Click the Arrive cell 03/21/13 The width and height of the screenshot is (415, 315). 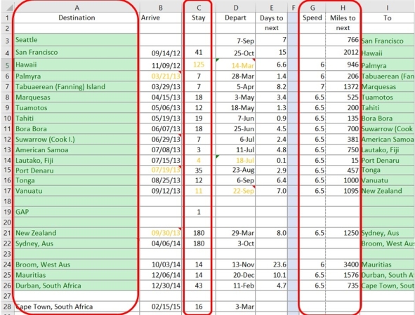tap(161, 76)
